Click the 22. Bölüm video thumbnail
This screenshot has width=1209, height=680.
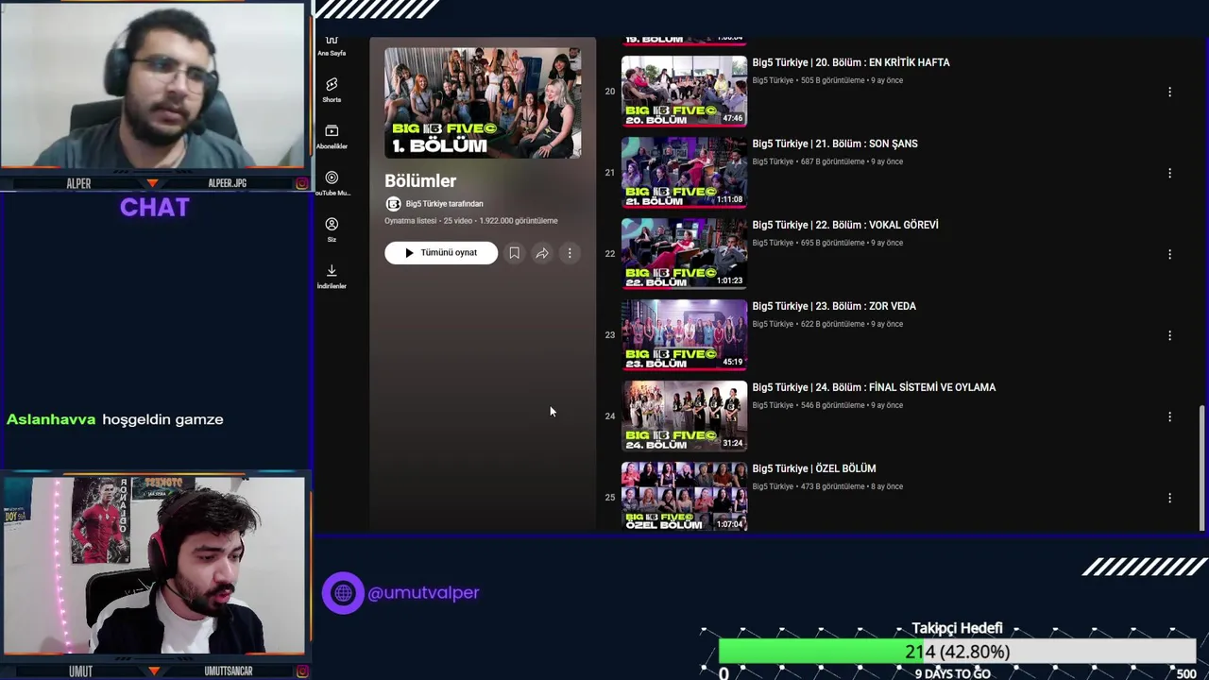tap(684, 253)
